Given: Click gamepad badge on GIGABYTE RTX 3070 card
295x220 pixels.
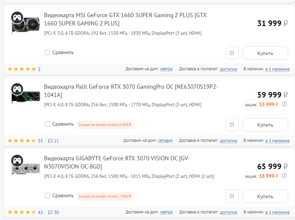Looking at the screenshot, I should pos(17,161).
